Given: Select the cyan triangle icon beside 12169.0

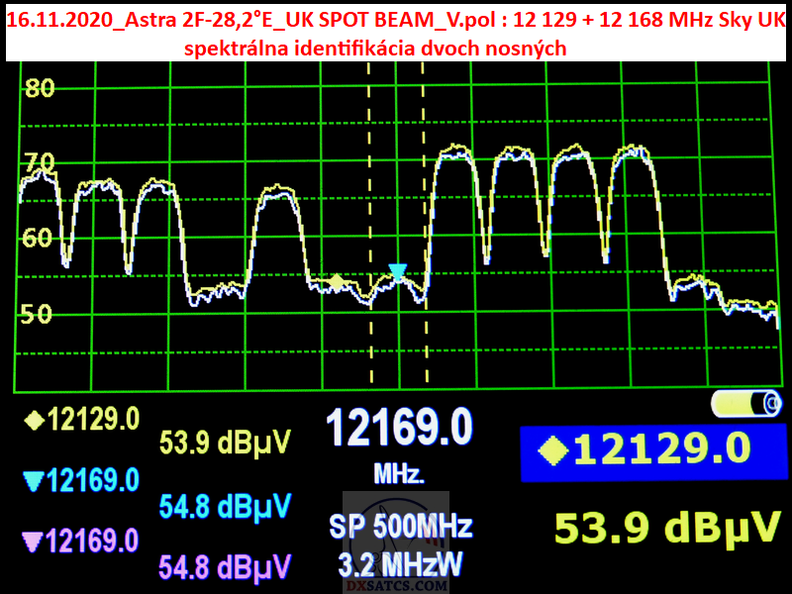Looking at the screenshot, I should 34,482.
